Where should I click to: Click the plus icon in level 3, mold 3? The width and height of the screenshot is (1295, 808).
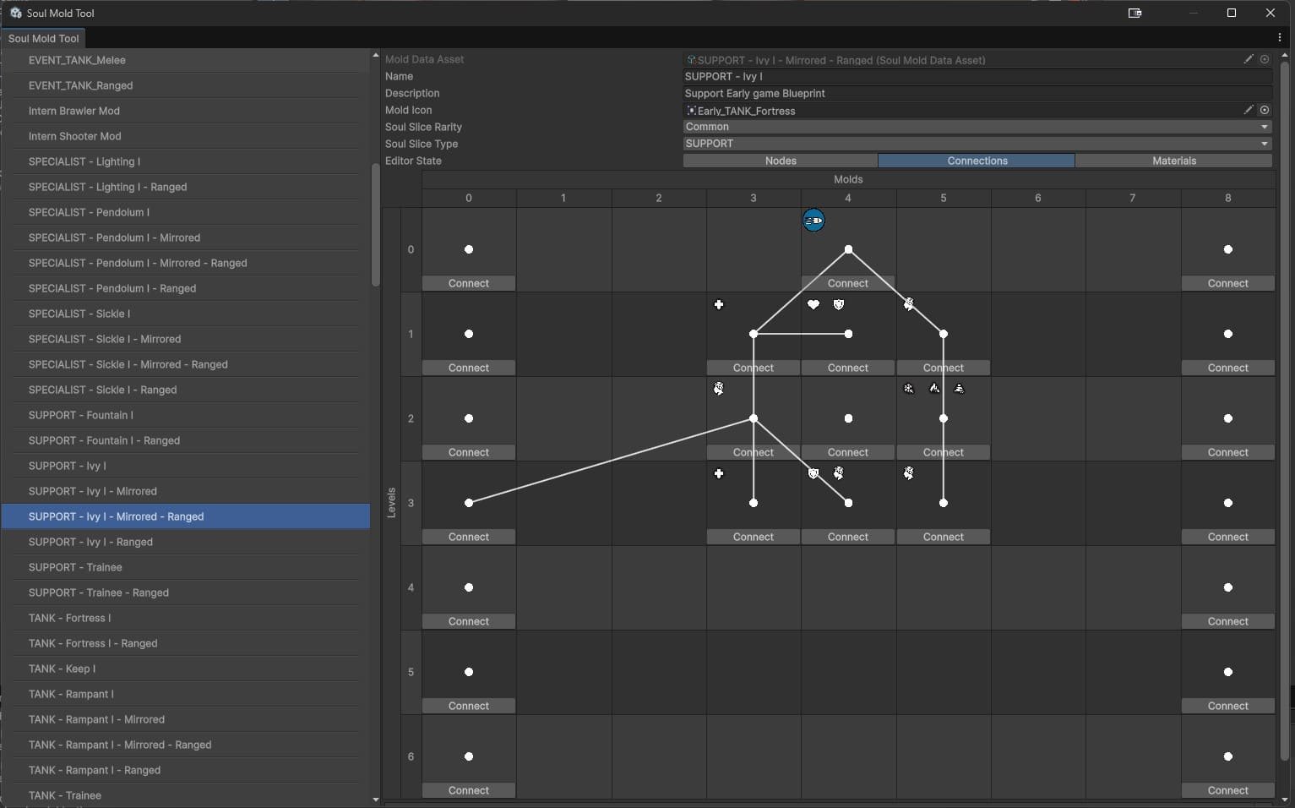click(719, 473)
